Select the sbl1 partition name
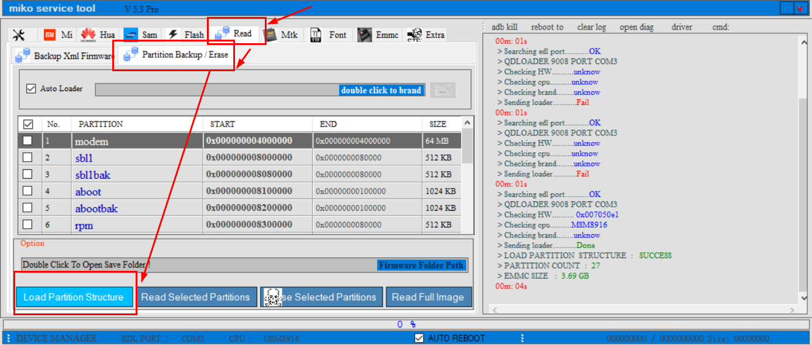Screen dimensions: 812x345 point(84,158)
